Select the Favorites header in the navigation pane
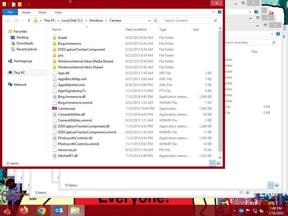 tap(20, 31)
